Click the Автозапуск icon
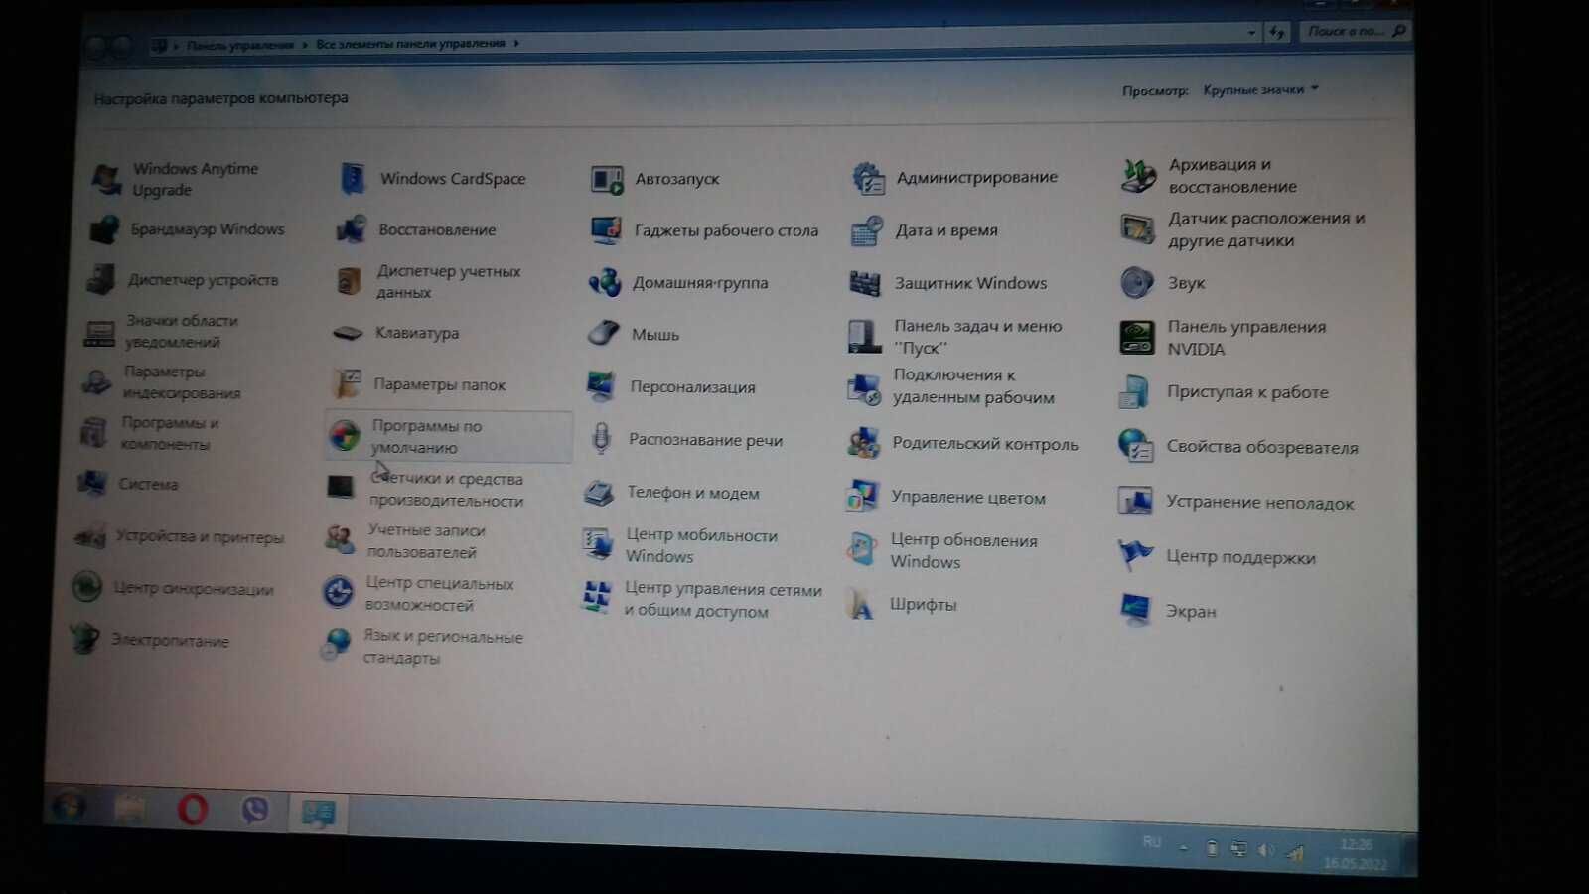The width and height of the screenshot is (1589, 894). coord(606,180)
